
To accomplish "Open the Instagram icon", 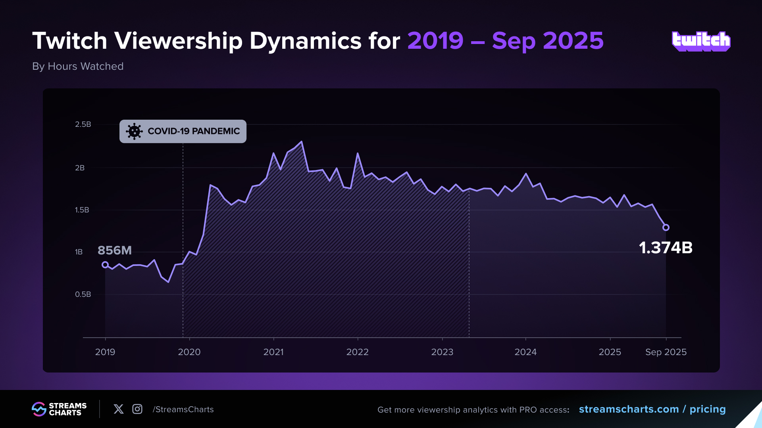I will [137, 409].
